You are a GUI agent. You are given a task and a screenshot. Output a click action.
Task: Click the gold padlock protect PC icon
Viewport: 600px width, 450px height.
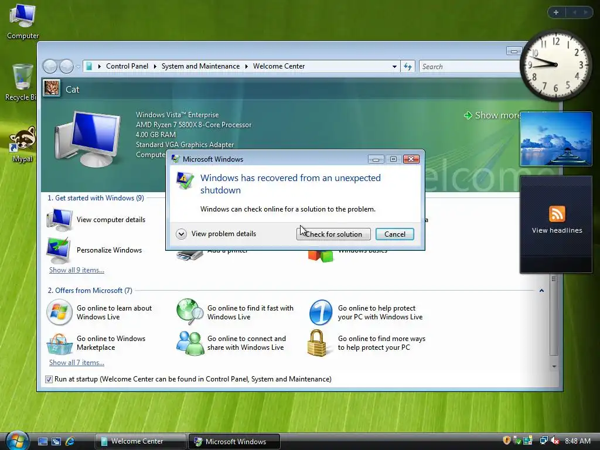[318, 343]
